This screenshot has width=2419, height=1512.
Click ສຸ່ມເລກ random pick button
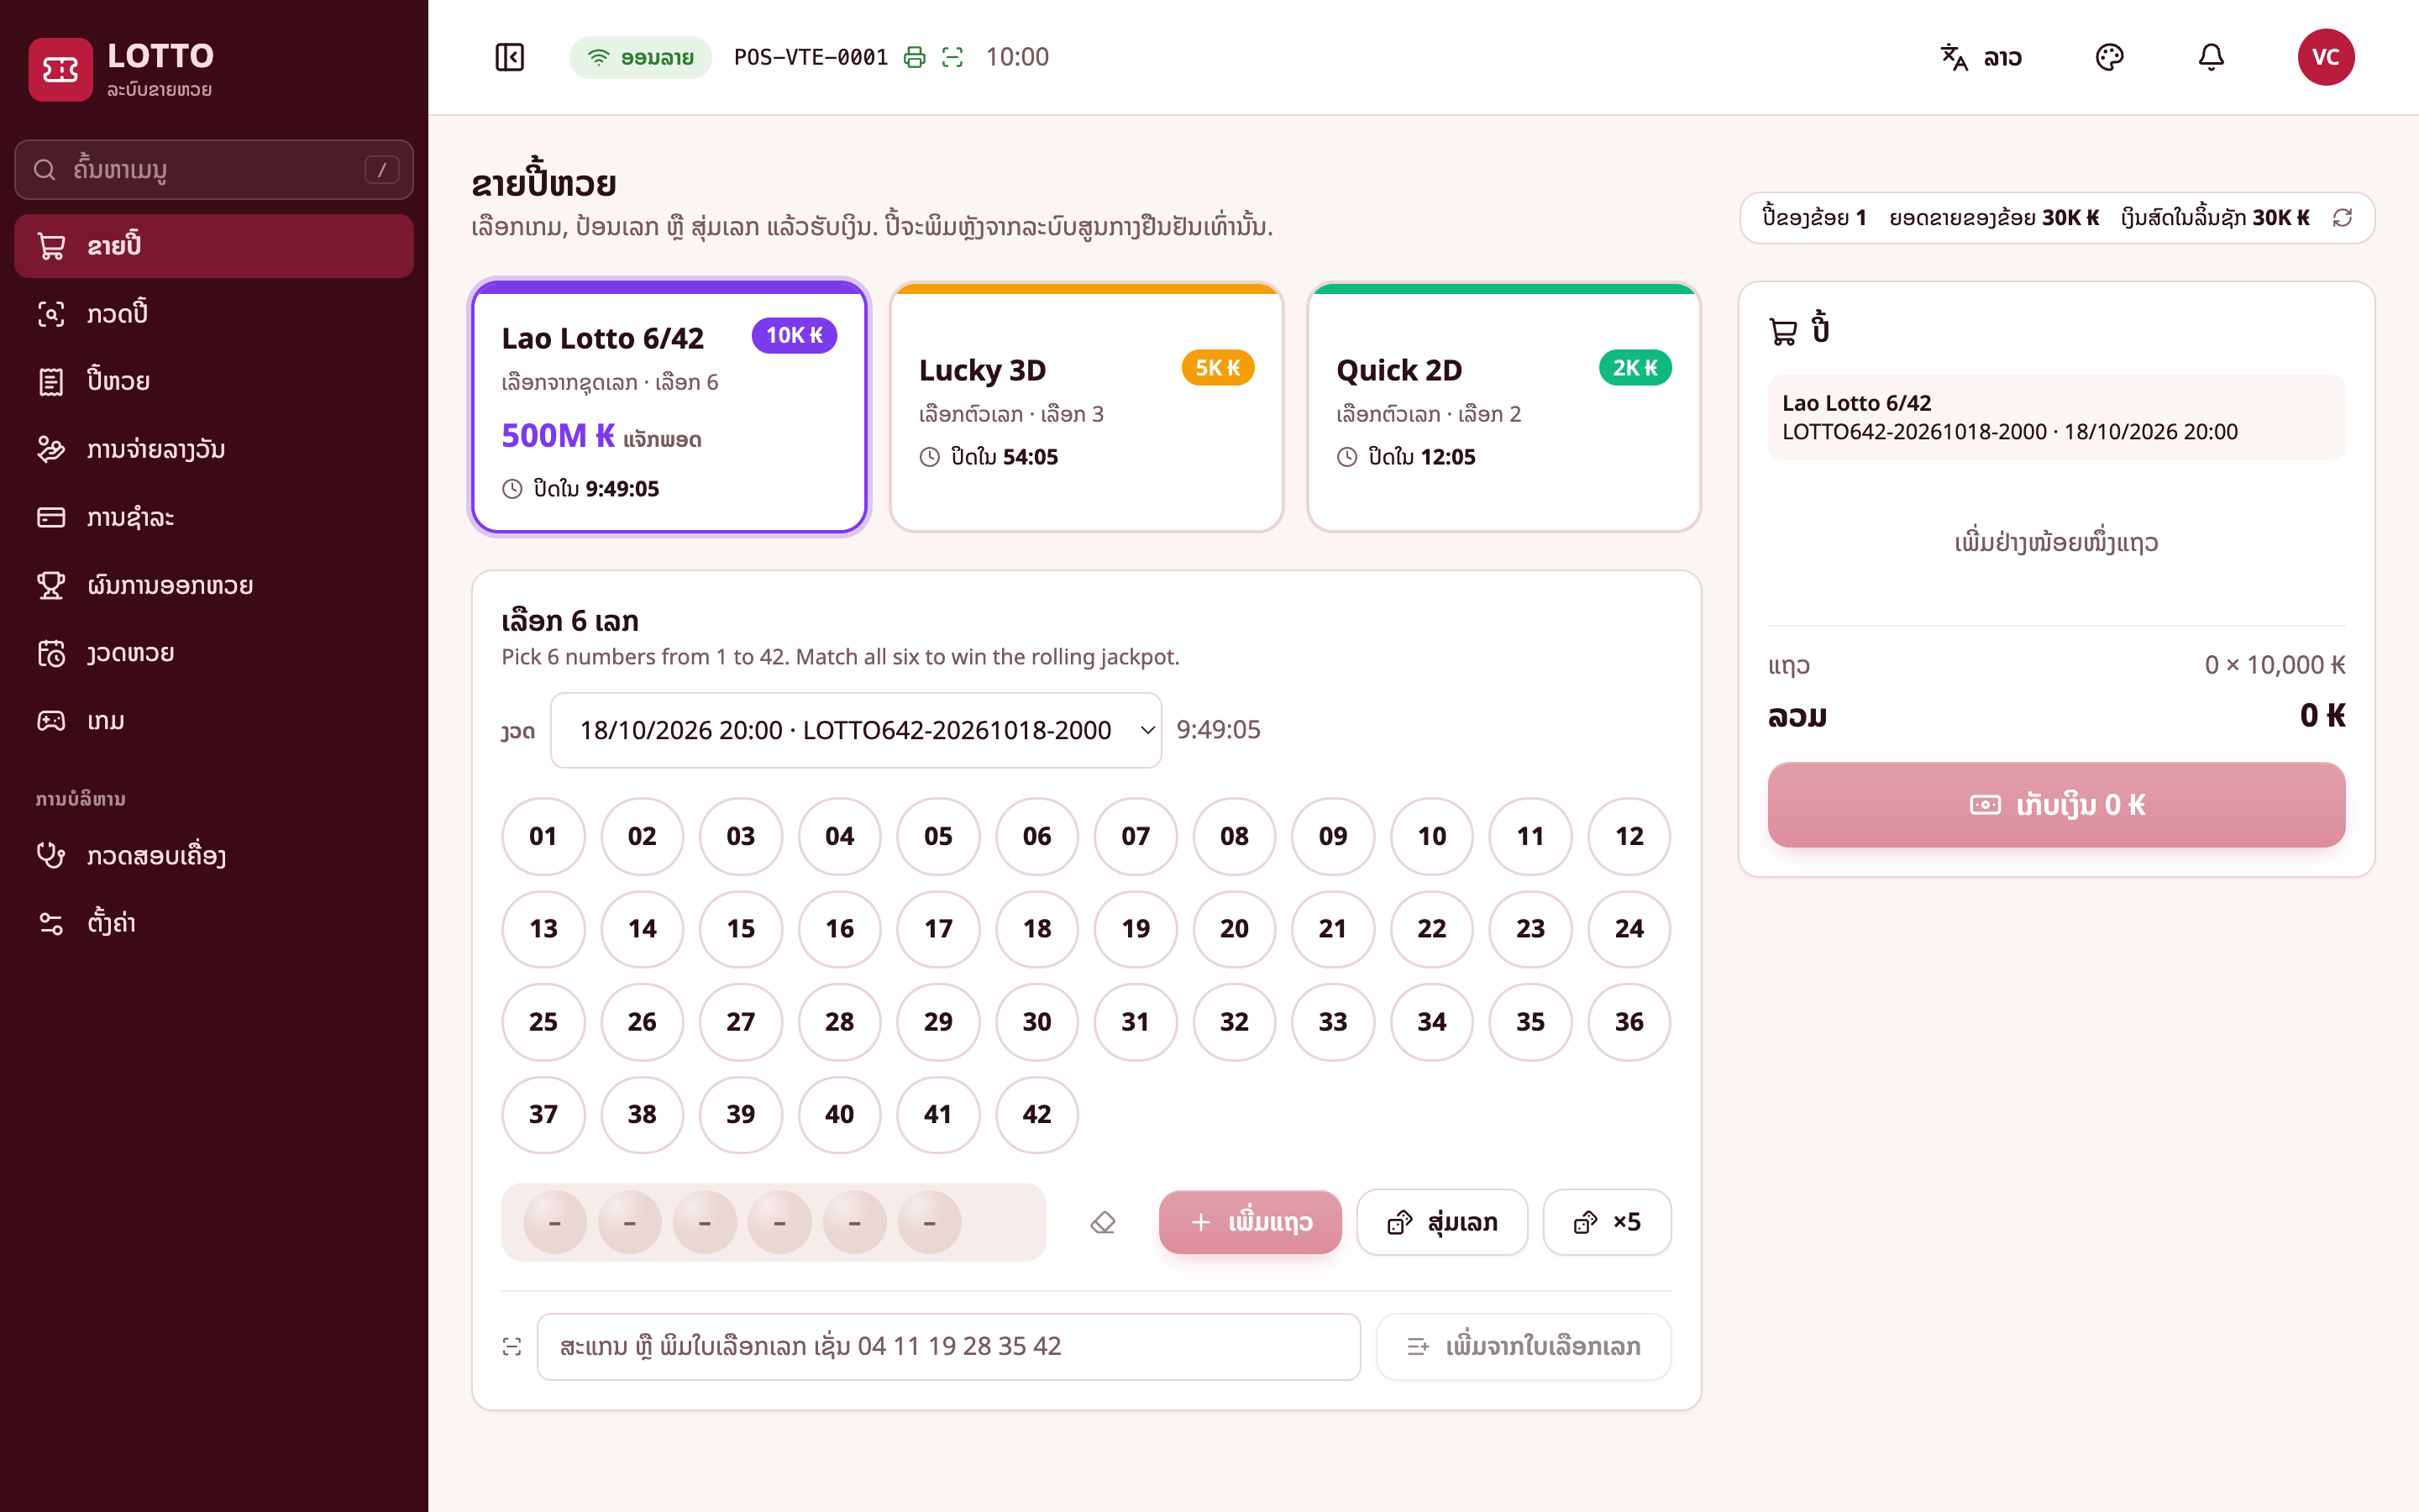[x=1441, y=1222]
